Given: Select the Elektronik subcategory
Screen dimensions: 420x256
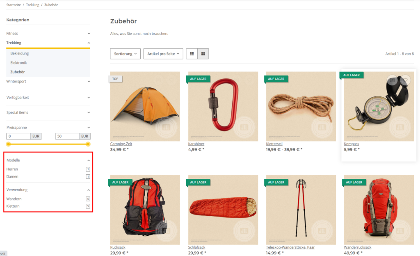Looking at the screenshot, I should pos(20,62).
